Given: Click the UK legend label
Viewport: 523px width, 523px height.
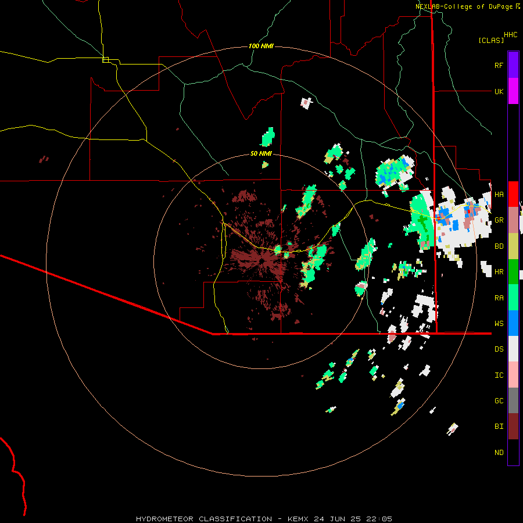Looking at the screenshot, I should (x=499, y=91).
